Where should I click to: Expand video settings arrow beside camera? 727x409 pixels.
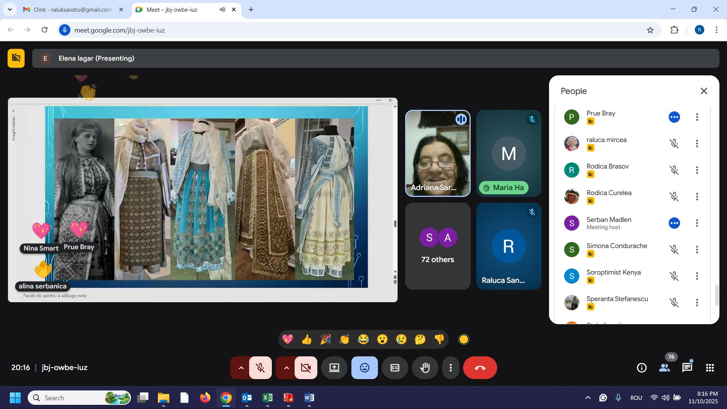(286, 368)
